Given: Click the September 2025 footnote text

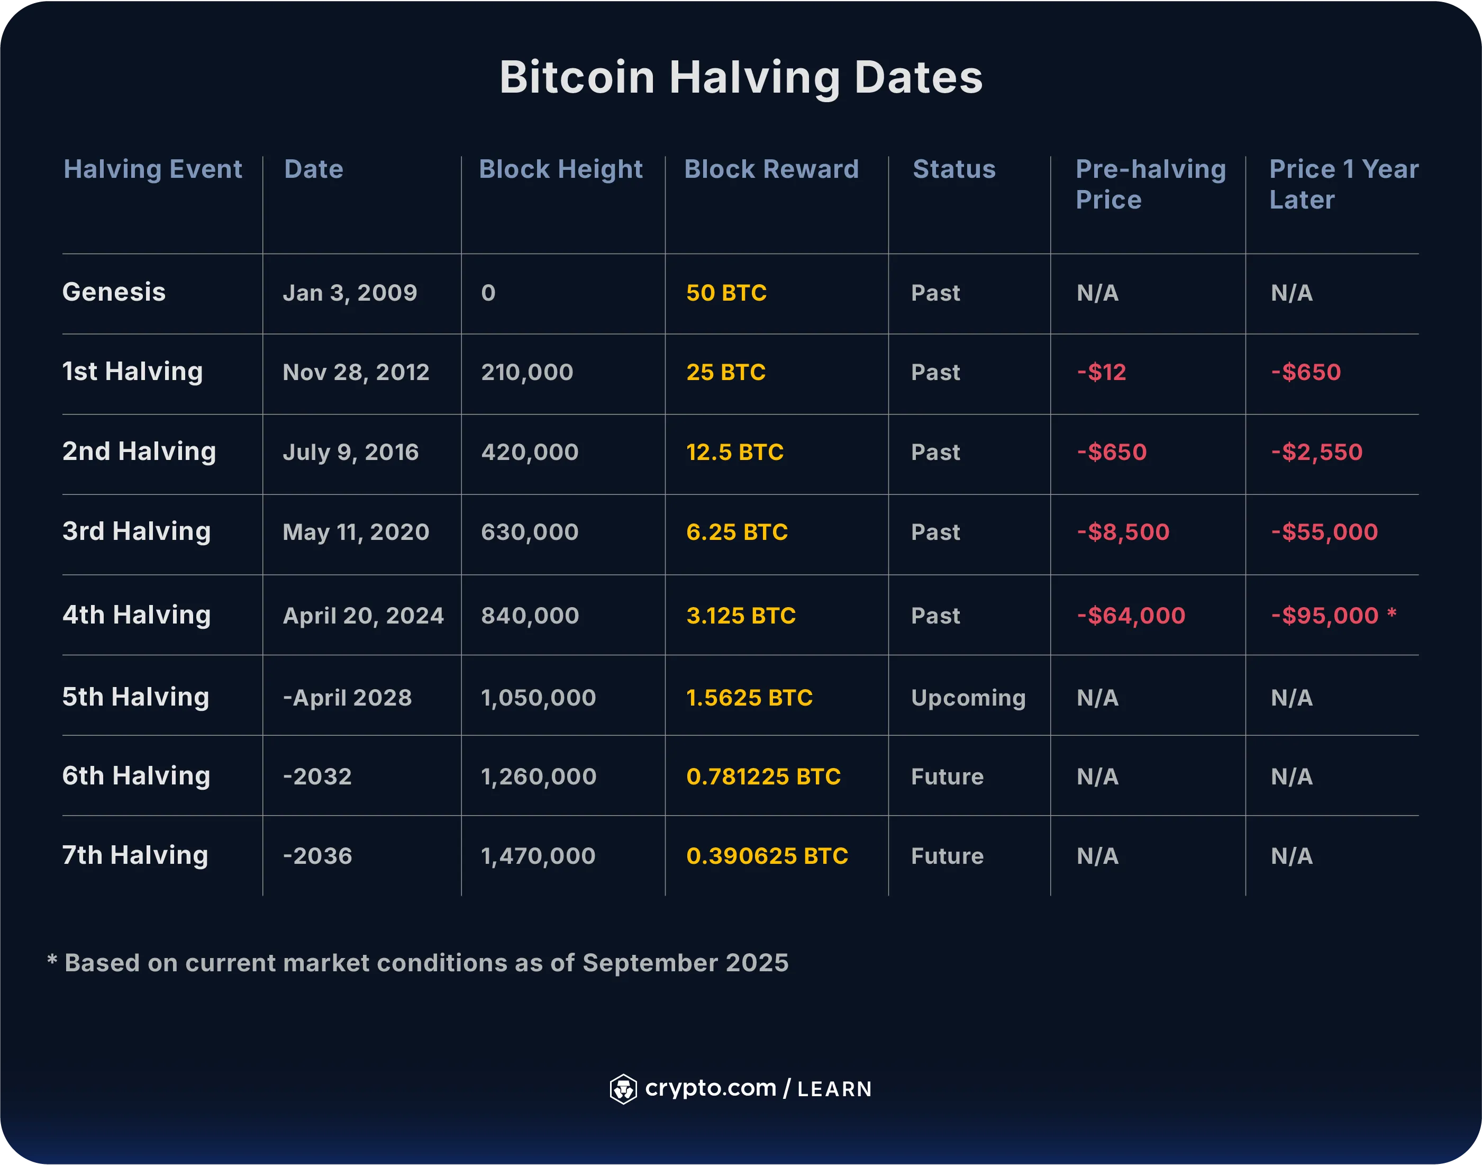Looking at the screenshot, I should click(419, 963).
